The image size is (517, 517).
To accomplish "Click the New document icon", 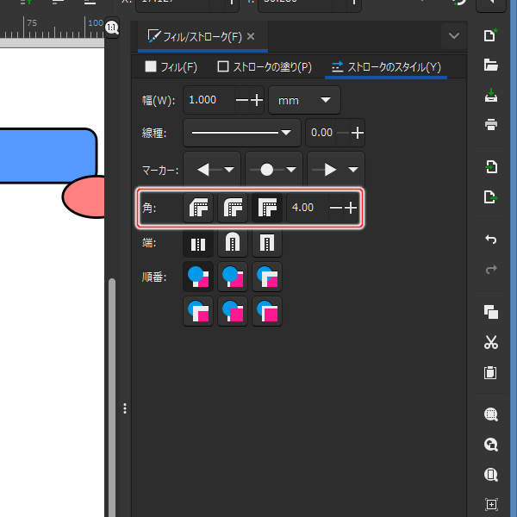I will 490,35.
